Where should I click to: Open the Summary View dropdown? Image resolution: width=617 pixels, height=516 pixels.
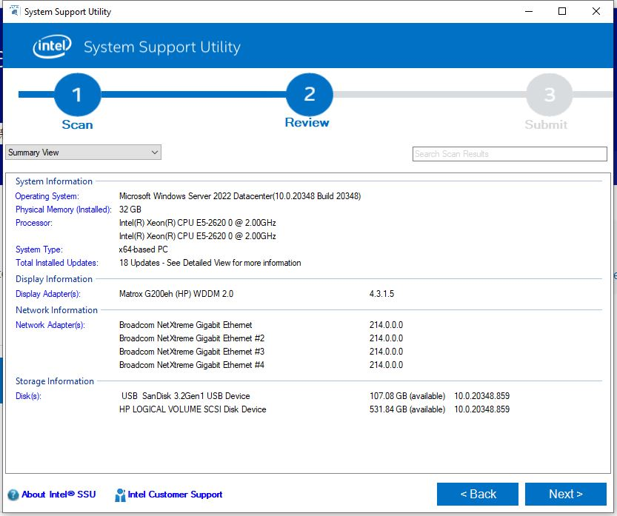coord(84,153)
